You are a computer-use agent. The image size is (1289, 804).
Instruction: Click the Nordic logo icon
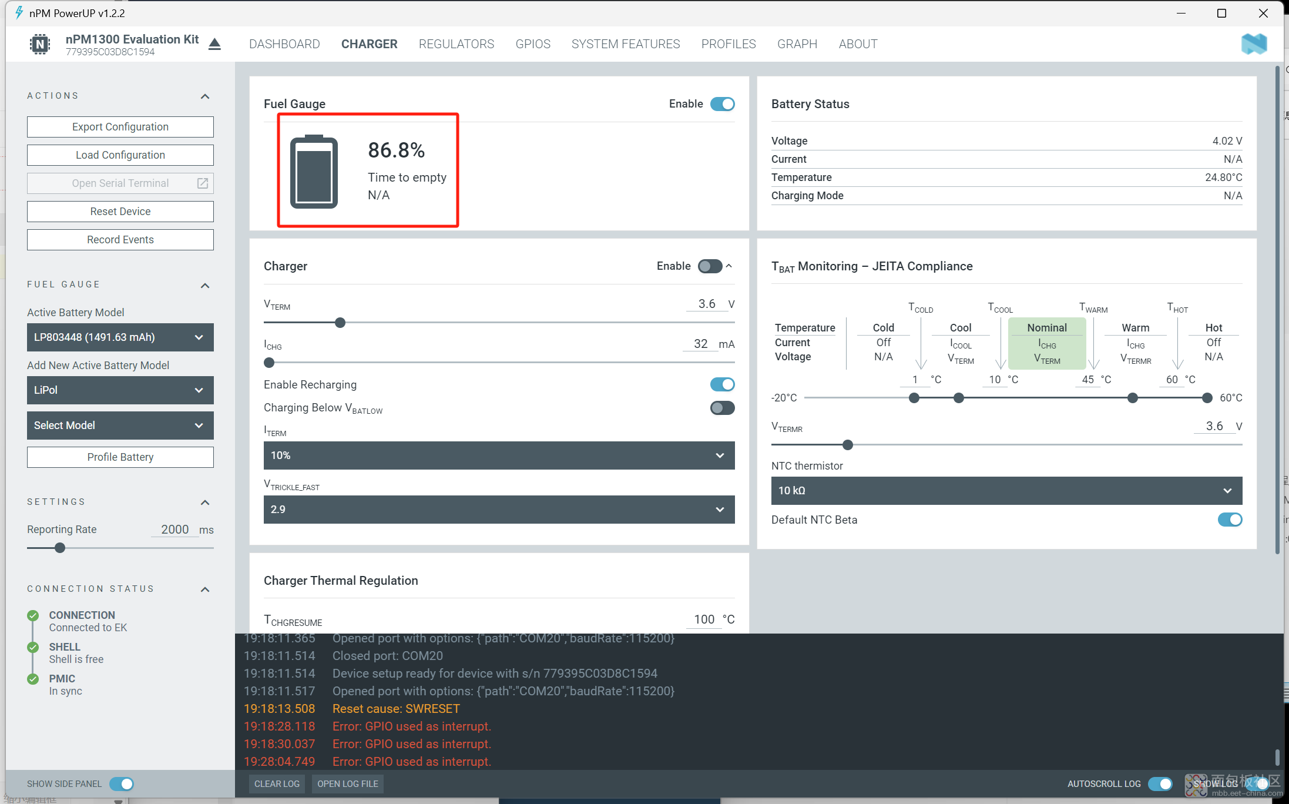(1254, 44)
